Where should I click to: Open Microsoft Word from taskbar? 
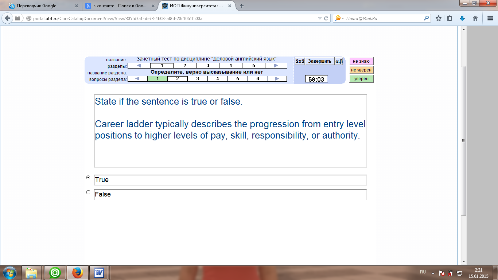(99, 272)
